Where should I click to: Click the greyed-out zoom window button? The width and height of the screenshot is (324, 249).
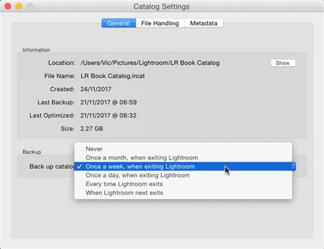30,6
